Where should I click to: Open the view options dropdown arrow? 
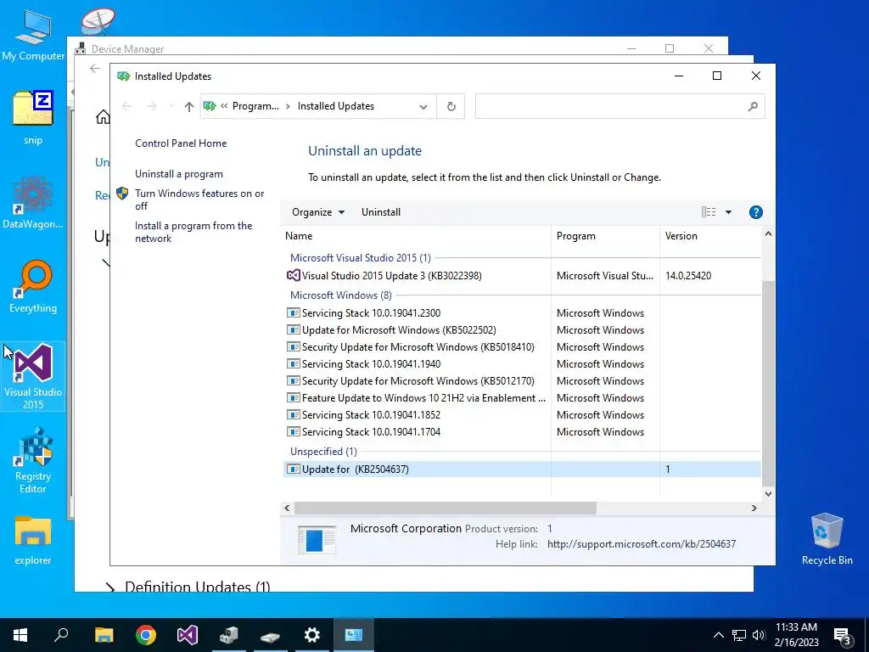coord(729,212)
